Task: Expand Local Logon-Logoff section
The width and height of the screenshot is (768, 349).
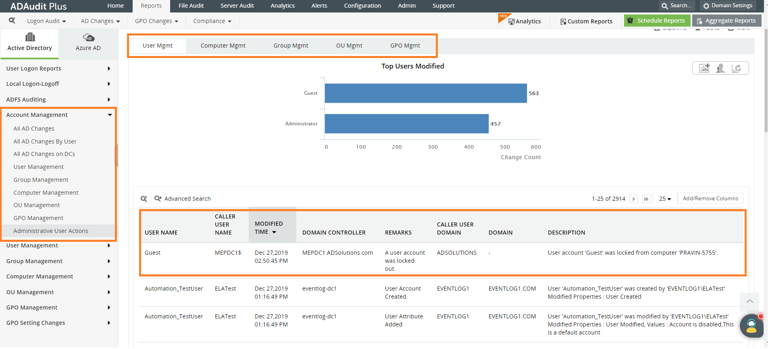Action: click(58, 84)
